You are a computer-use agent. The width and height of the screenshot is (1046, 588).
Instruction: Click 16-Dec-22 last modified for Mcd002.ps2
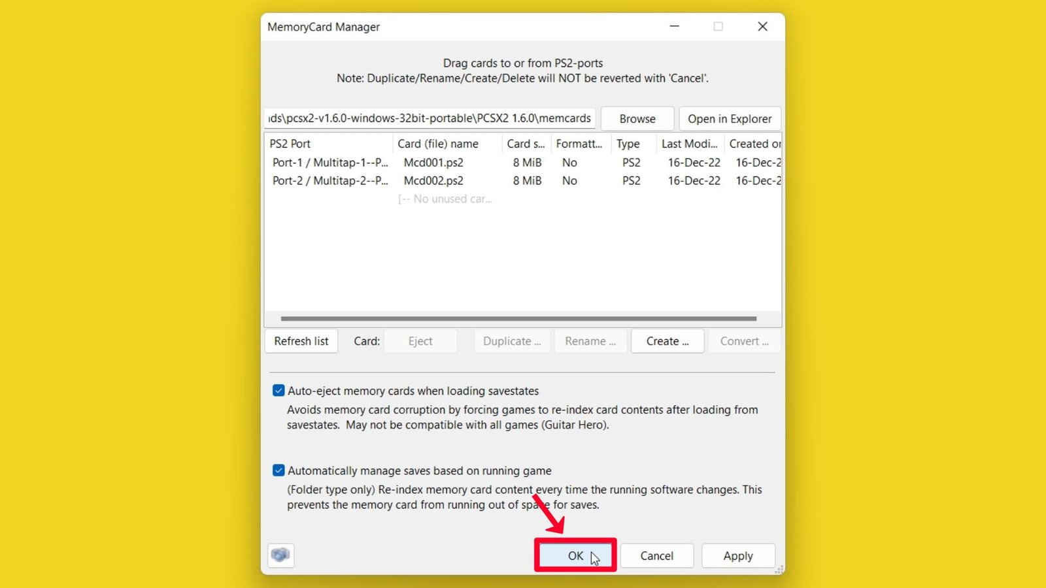click(x=694, y=181)
